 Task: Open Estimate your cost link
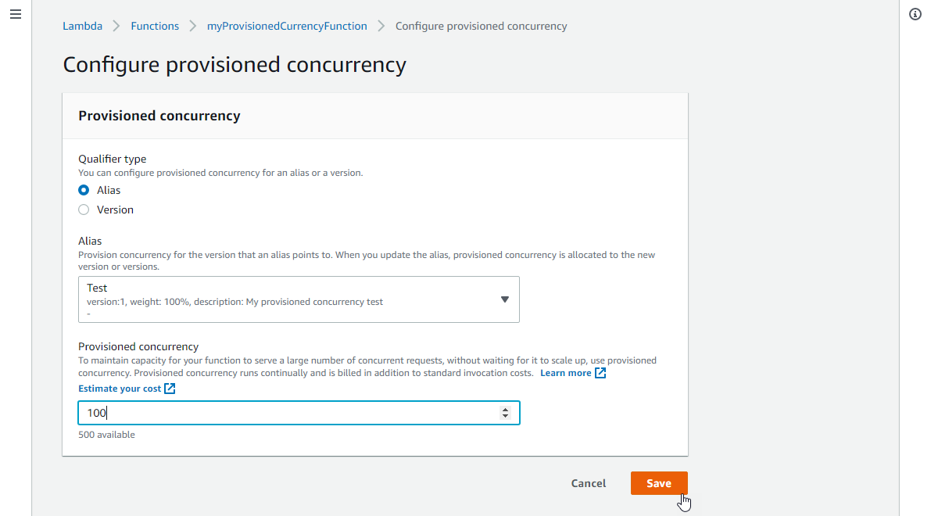click(x=120, y=389)
